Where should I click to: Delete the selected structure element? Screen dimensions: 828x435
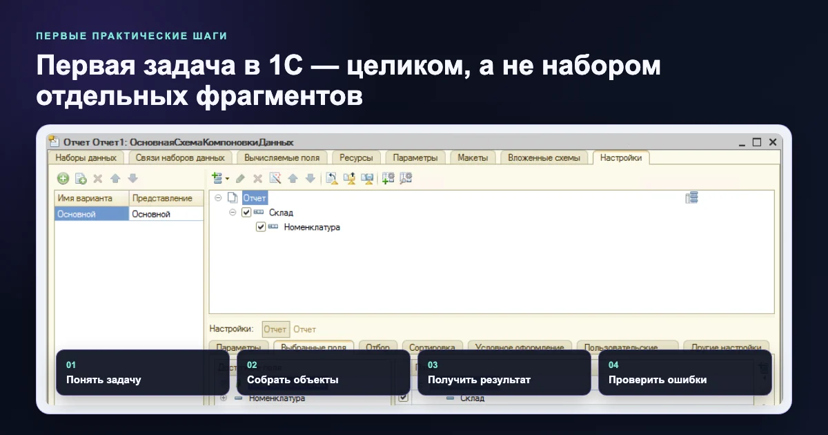257,178
